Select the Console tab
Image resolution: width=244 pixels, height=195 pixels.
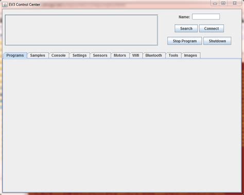point(59,56)
